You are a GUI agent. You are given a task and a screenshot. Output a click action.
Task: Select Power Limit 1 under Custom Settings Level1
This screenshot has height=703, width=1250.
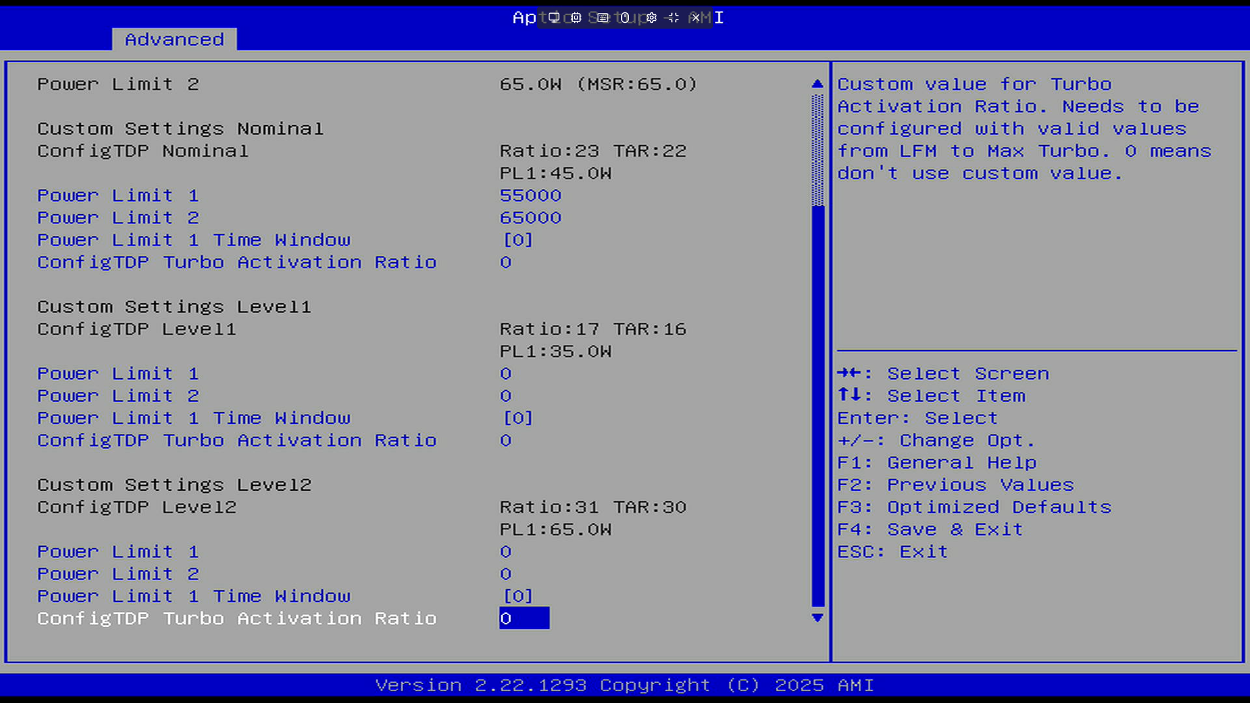click(x=118, y=374)
